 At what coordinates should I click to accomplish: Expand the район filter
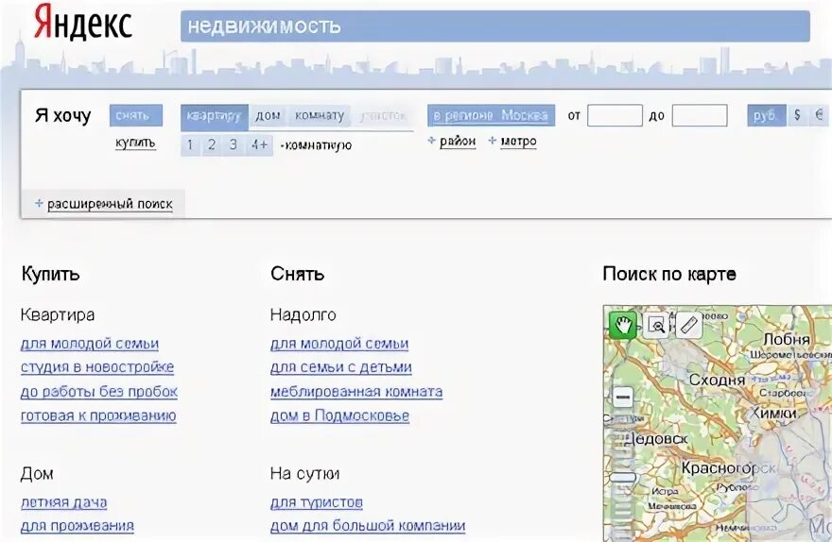[x=458, y=142]
